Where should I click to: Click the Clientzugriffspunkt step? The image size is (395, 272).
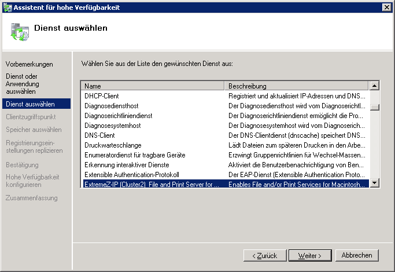[x=31, y=117]
